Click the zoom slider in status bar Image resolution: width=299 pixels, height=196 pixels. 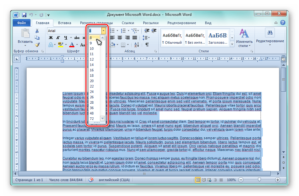pyautogui.click(x=259, y=180)
